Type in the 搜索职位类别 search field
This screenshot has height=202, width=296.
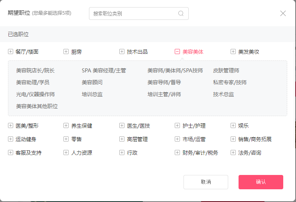pyautogui.click(x=134, y=14)
